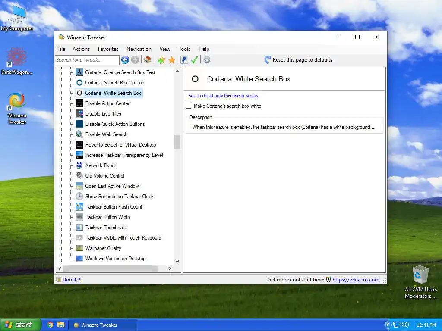The width and height of the screenshot is (442, 331).
Task: Select Taskbar Button Flash Count
Action: pyautogui.click(x=114, y=207)
